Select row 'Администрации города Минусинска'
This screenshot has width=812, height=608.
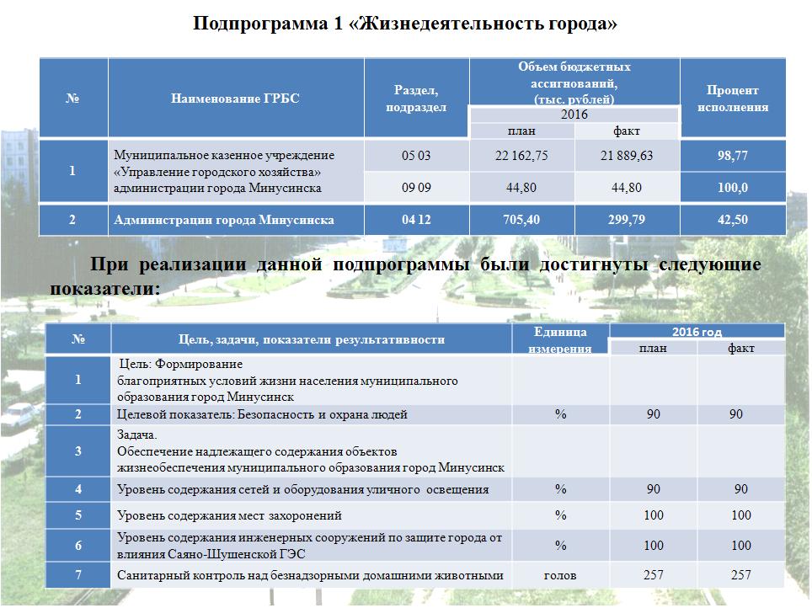click(412, 220)
